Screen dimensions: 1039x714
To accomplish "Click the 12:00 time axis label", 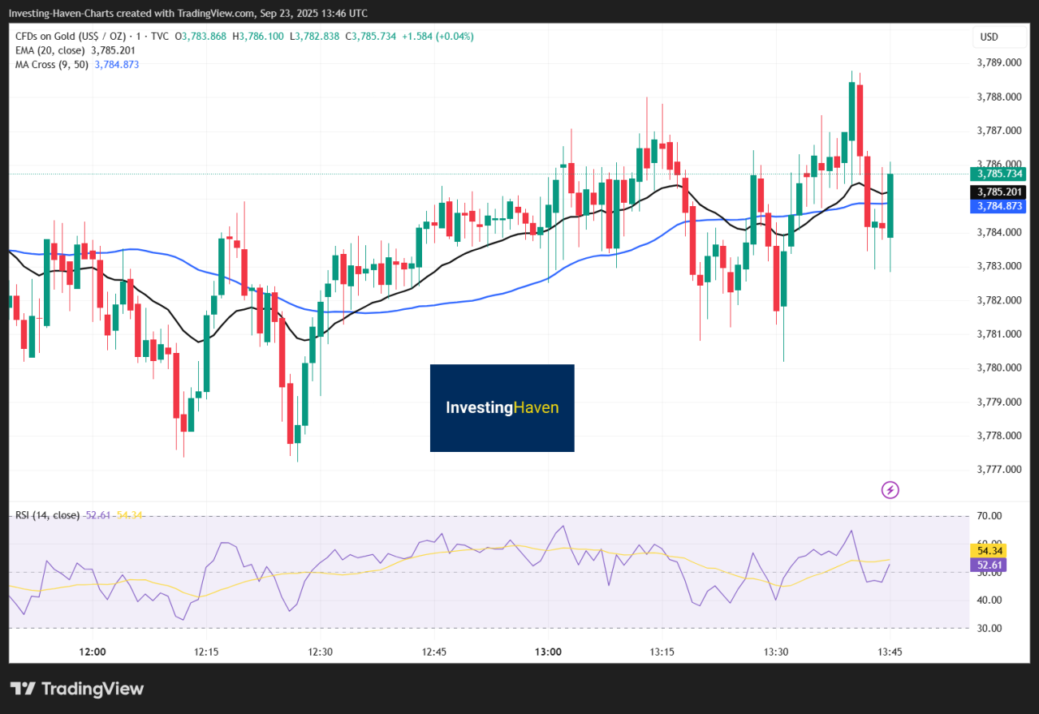I will (93, 652).
